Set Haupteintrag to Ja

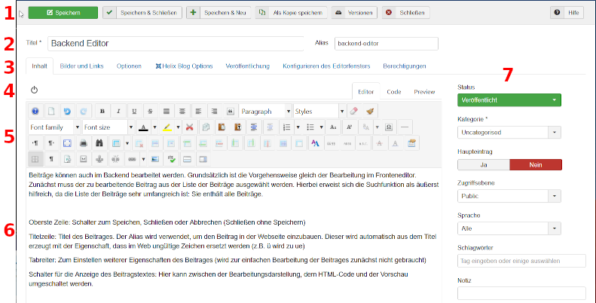pos(484,164)
